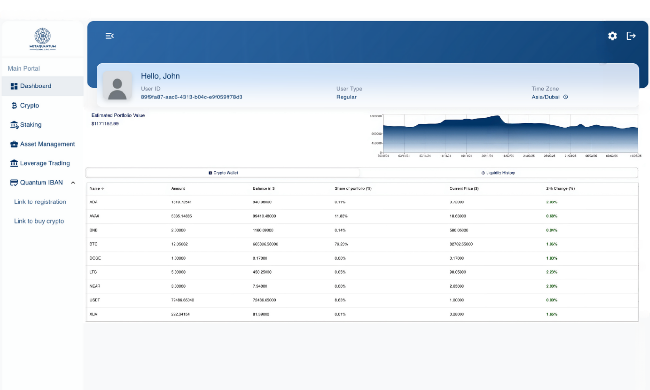
Task: Collapse the sidebar with the hamburger icon
Action: coord(110,36)
